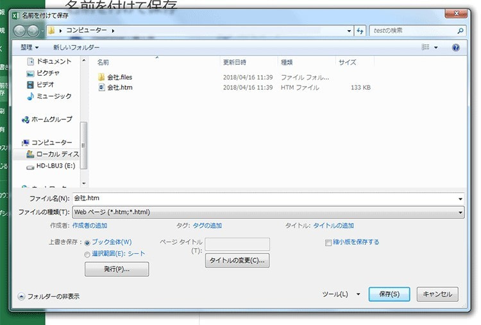
Task: Click the ファイル名 input field
Action: [x=266, y=198]
